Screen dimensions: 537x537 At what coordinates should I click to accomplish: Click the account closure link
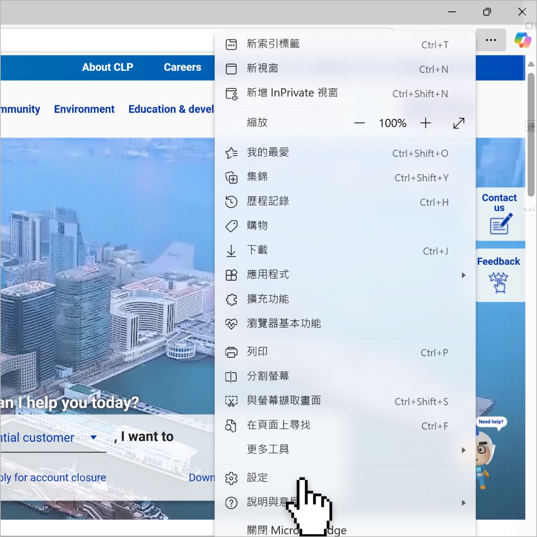(53, 477)
